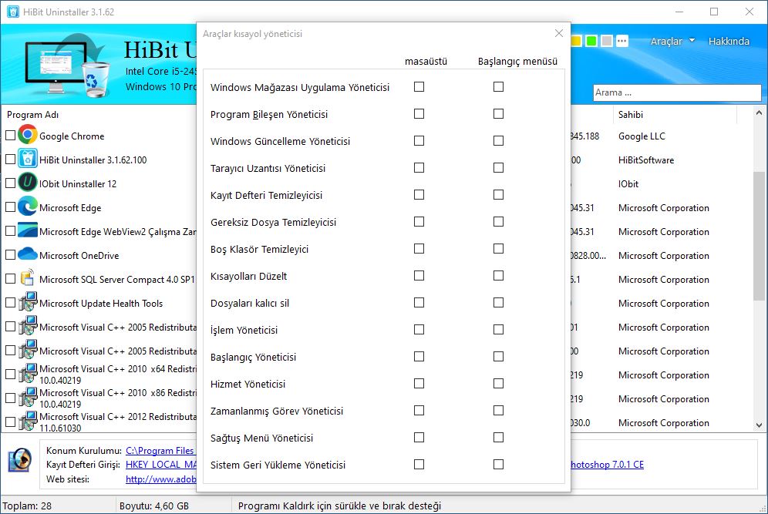Click the IObit Uninstaller 12 icon
The width and height of the screenshot is (768, 514).
coord(28,183)
